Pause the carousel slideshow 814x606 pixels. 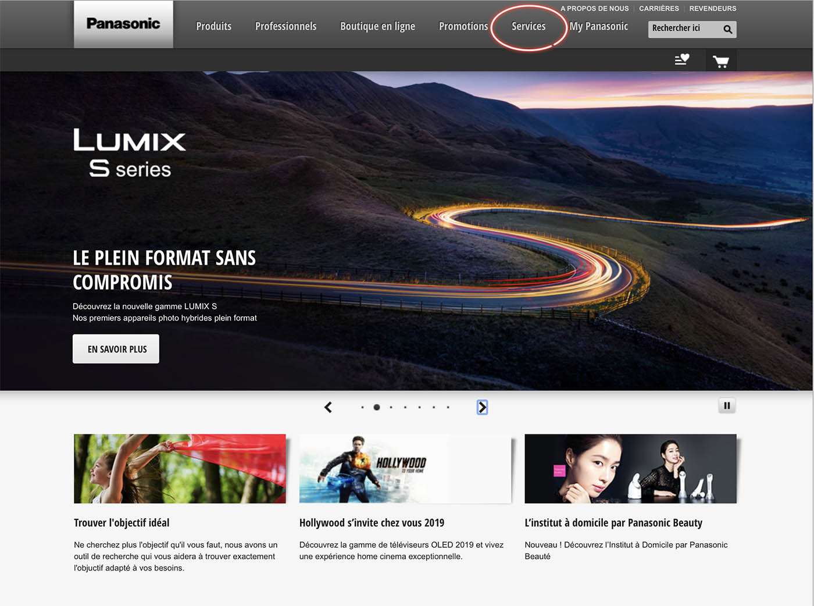(x=727, y=405)
